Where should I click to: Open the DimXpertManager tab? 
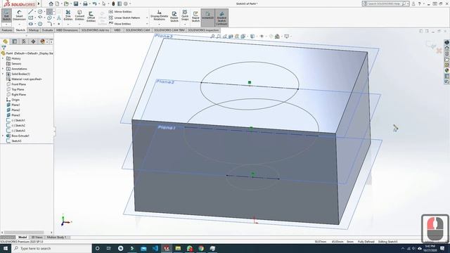(x=33, y=41)
